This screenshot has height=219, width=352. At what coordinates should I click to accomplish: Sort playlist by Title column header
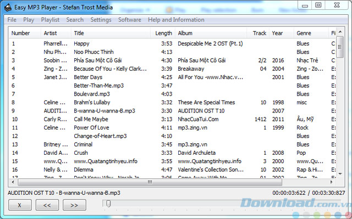coord(111,33)
